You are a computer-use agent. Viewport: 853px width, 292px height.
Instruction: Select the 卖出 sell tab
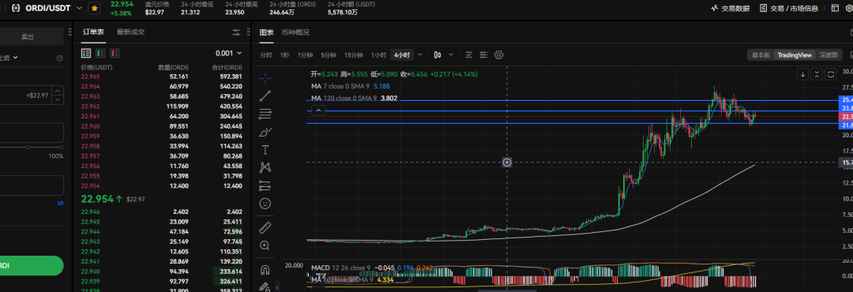[28, 36]
